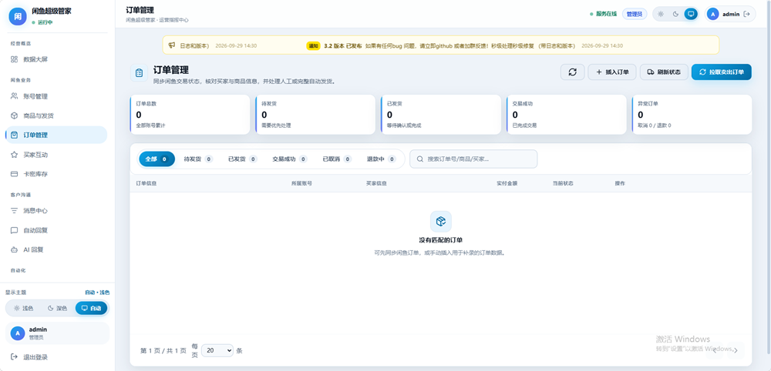Click the 订单总数 statistics card
The width and height of the screenshot is (771, 371).
tap(190, 115)
